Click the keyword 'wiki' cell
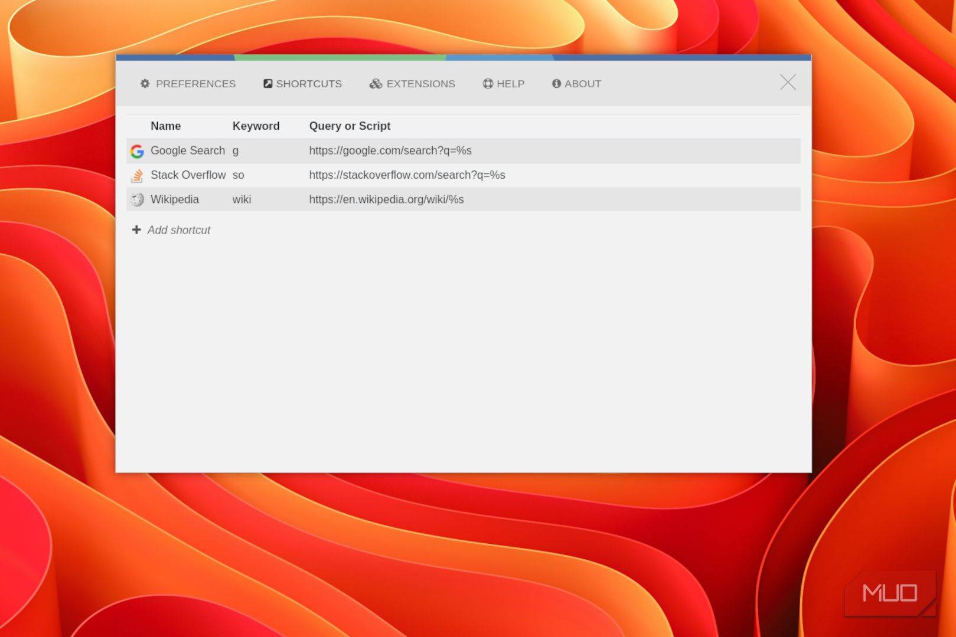Viewport: 956px width, 637px height. coord(242,199)
